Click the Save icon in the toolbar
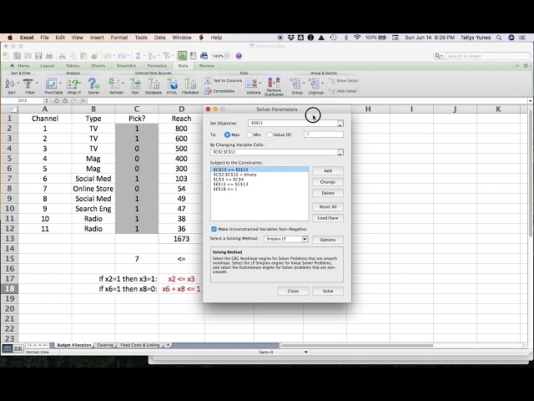 click(38, 56)
